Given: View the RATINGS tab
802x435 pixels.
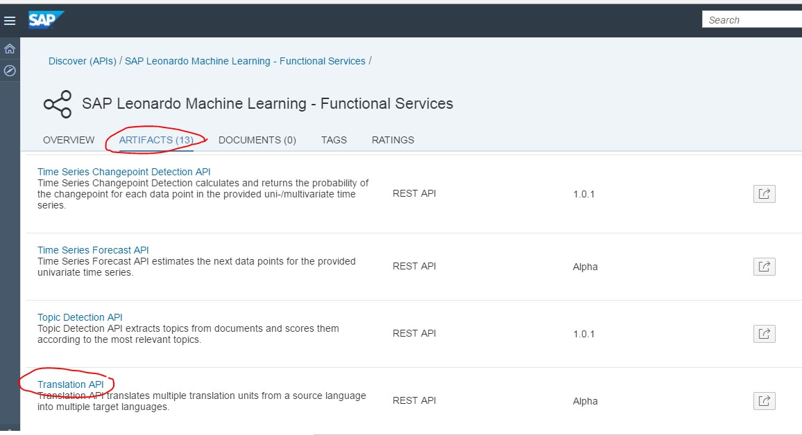Looking at the screenshot, I should 392,140.
